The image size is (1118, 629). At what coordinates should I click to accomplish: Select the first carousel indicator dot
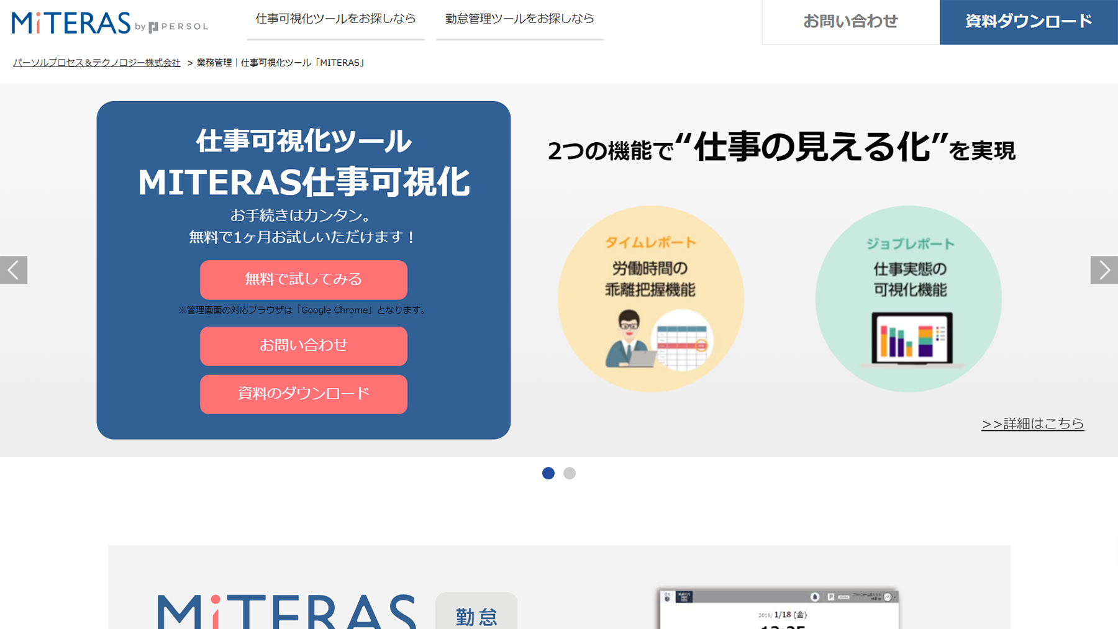548,473
